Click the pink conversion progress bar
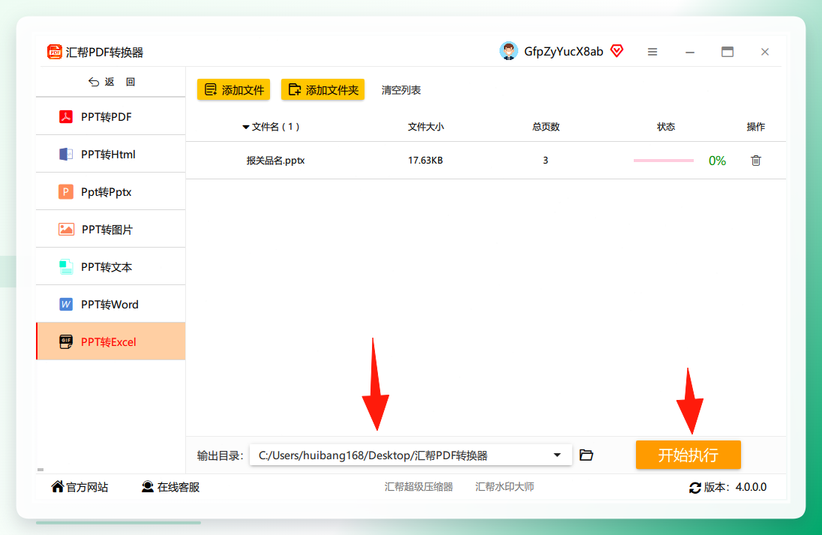The image size is (822, 535). point(663,161)
